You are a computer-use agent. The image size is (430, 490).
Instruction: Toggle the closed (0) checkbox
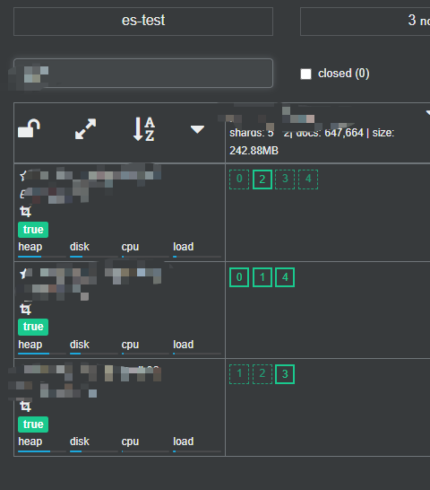tap(305, 74)
